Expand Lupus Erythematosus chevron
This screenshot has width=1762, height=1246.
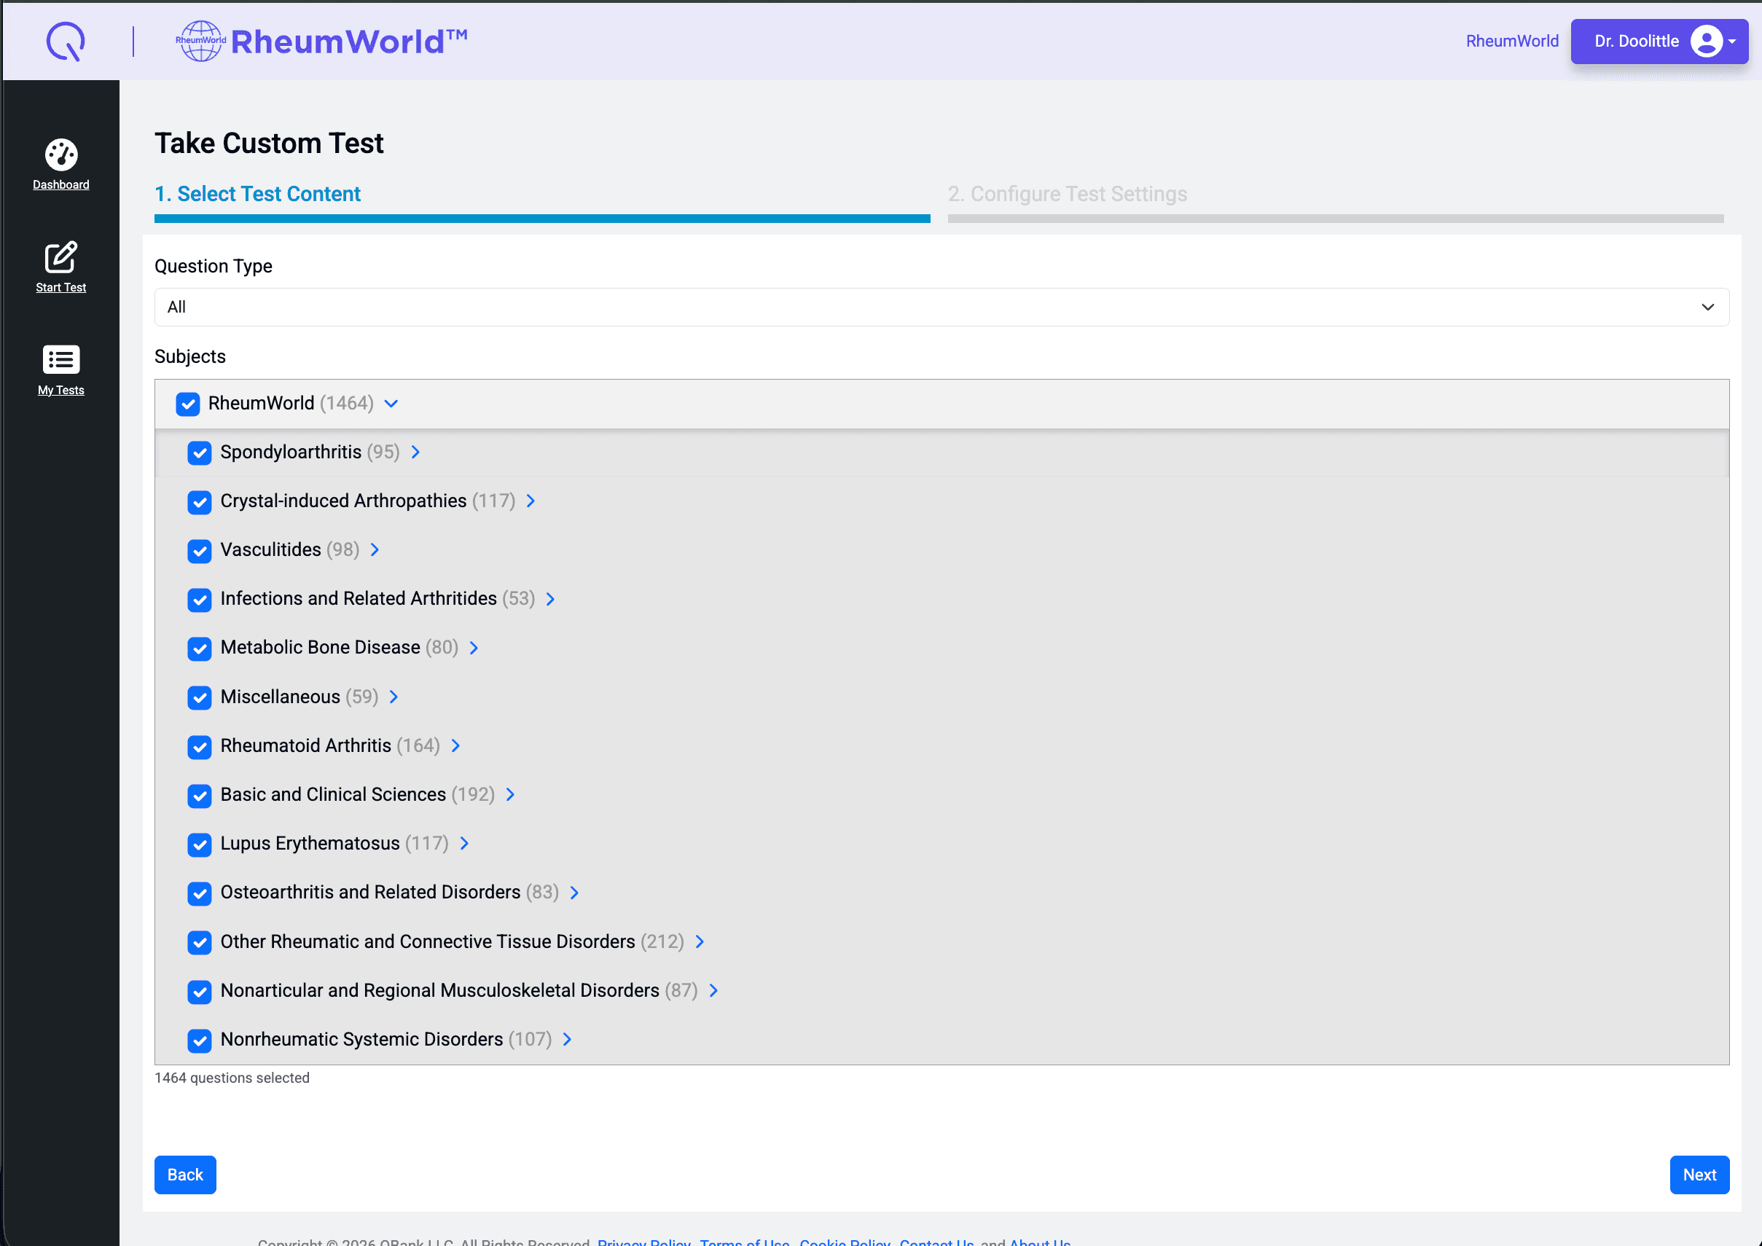[x=464, y=843]
